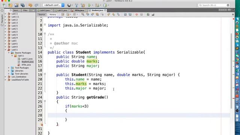240x135 pixels.
Task: Click the editor vertical scrollbar
Action: (231, 70)
